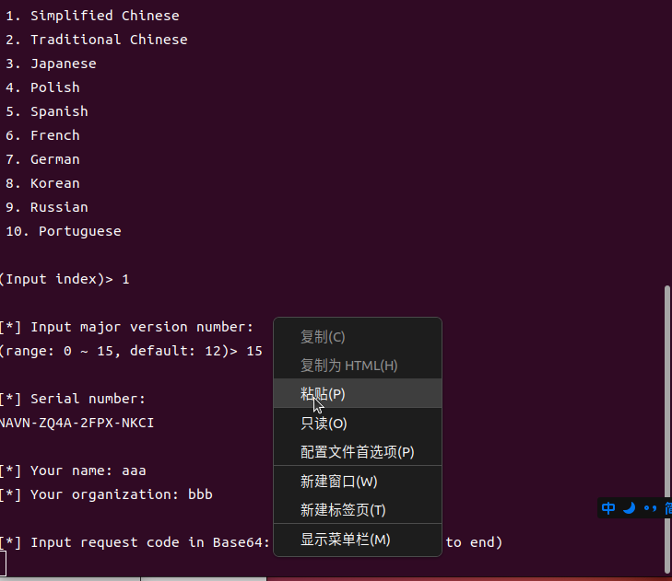The width and height of the screenshot is (672, 581).
Task: Click the '1. Simplified Chinese' list entry
Action: (92, 16)
